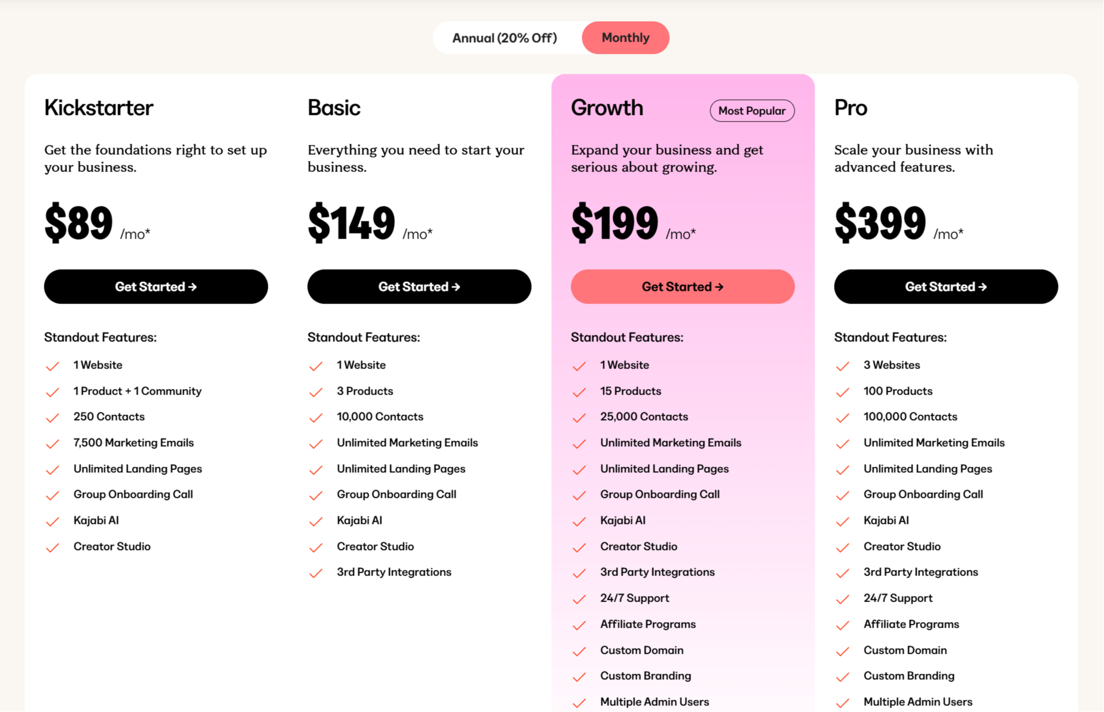
Task: Click the Pro plan title
Action: point(851,108)
